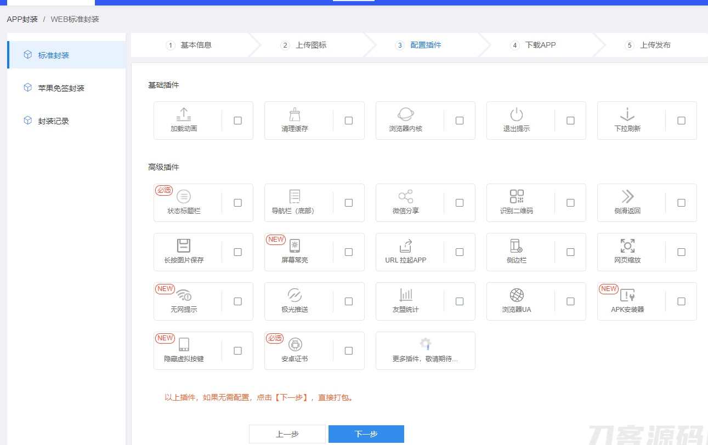Toggle the 屏幕常亮 checkbox
708x445 pixels.
click(349, 252)
